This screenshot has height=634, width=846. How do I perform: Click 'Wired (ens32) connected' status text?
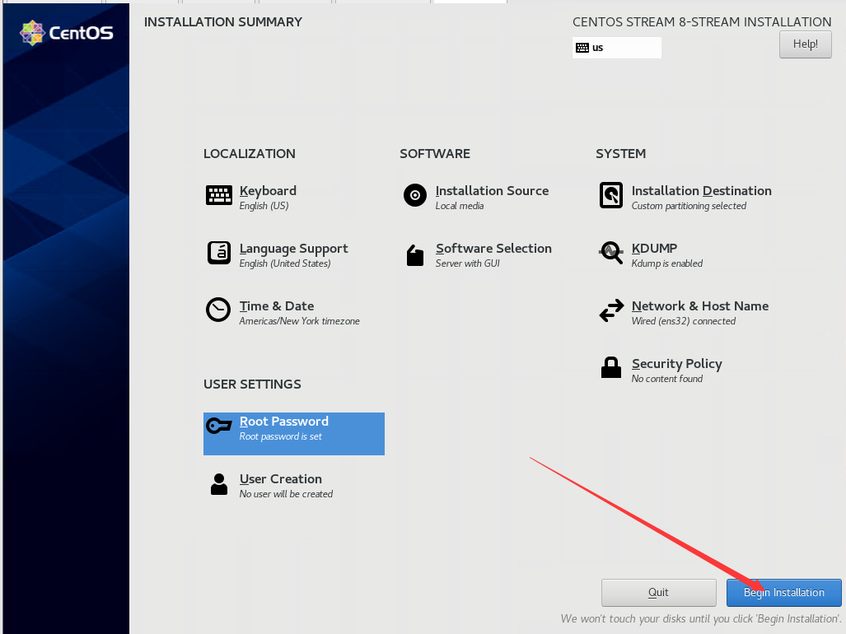(684, 321)
